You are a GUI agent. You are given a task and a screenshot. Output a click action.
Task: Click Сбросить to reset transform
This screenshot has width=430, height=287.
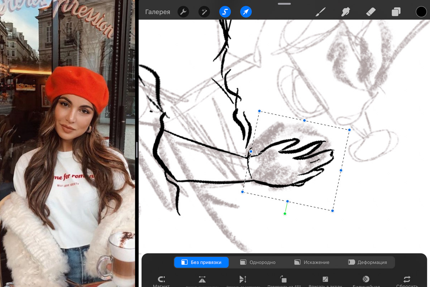407,281
